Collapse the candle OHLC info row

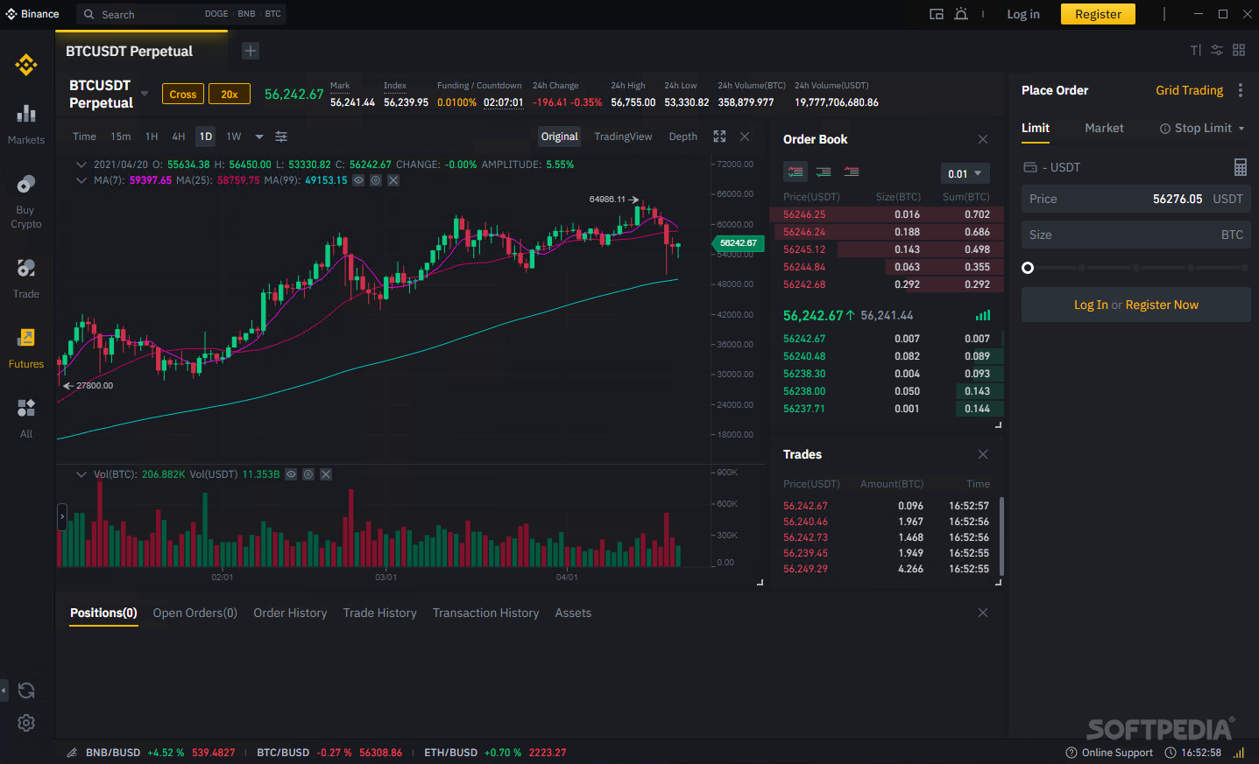click(81, 165)
